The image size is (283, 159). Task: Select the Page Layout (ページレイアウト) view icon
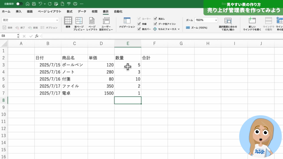92,23
